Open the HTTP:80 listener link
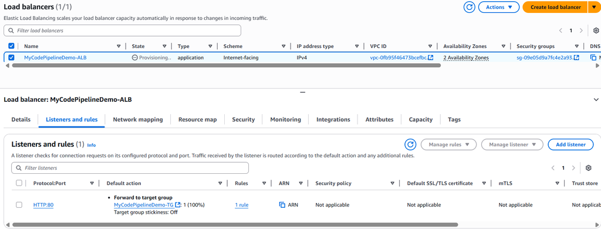Image resolution: width=601 pixels, height=230 pixels. click(43, 205)
